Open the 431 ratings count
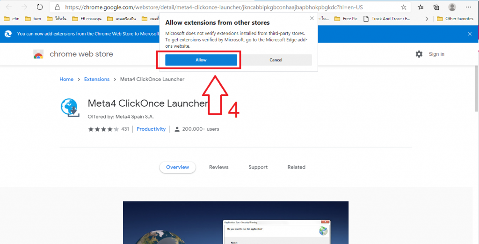 click(125, 129)
